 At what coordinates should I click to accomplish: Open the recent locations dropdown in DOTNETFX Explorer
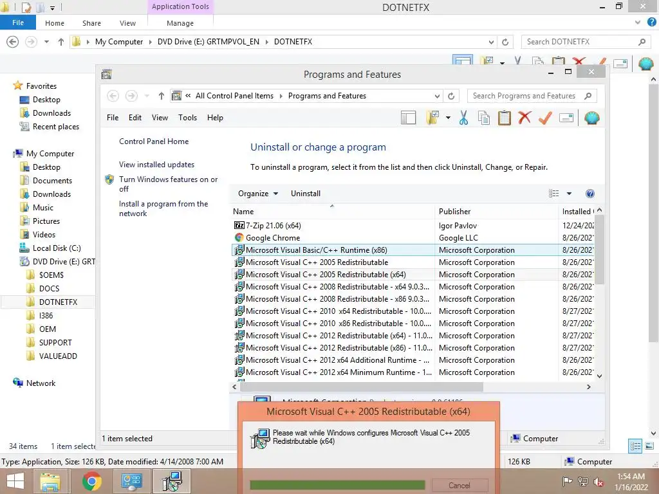pyautogui.click(x=46, y=42)
